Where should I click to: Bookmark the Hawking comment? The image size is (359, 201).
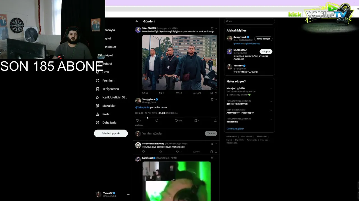pyautogui.click(x=211, y=152)
